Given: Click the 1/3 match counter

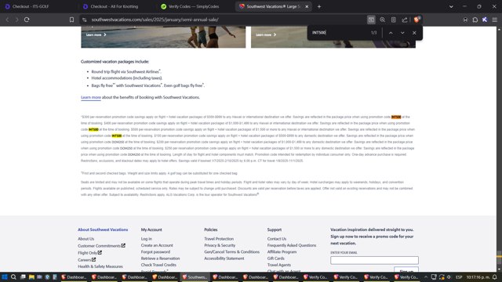Looking at the screenshot, I should pos(373,33).
